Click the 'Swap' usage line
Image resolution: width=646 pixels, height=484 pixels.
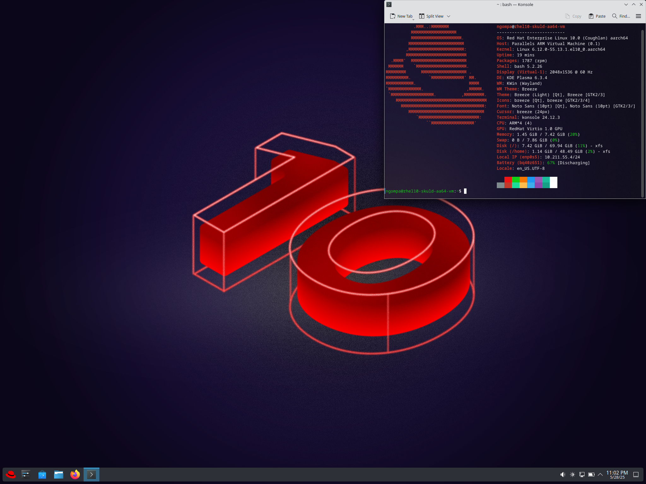[528, 140]
